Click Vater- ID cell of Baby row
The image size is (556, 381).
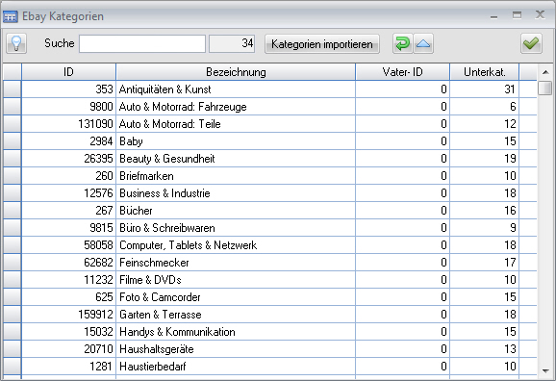402,141
